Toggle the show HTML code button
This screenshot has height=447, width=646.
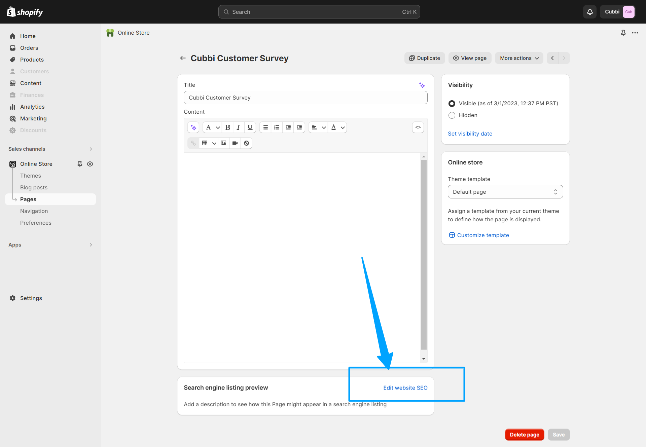[x=418, y=127]
